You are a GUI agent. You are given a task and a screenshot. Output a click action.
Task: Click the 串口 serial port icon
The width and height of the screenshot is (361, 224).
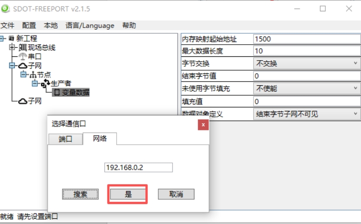pos(23,56)
